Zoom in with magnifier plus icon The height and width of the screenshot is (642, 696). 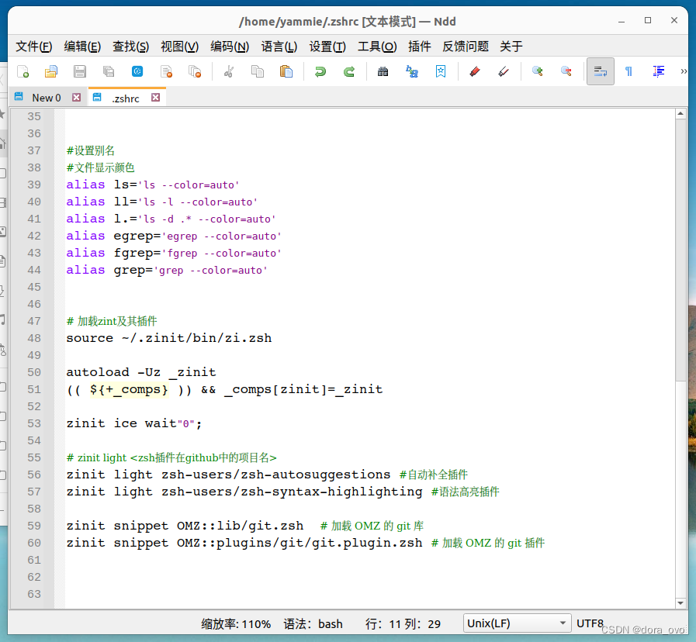538,71
